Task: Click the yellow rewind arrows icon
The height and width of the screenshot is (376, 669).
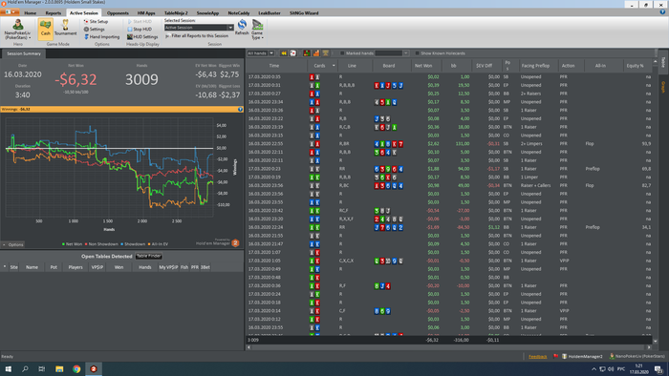Action: [x=284, y=53]
